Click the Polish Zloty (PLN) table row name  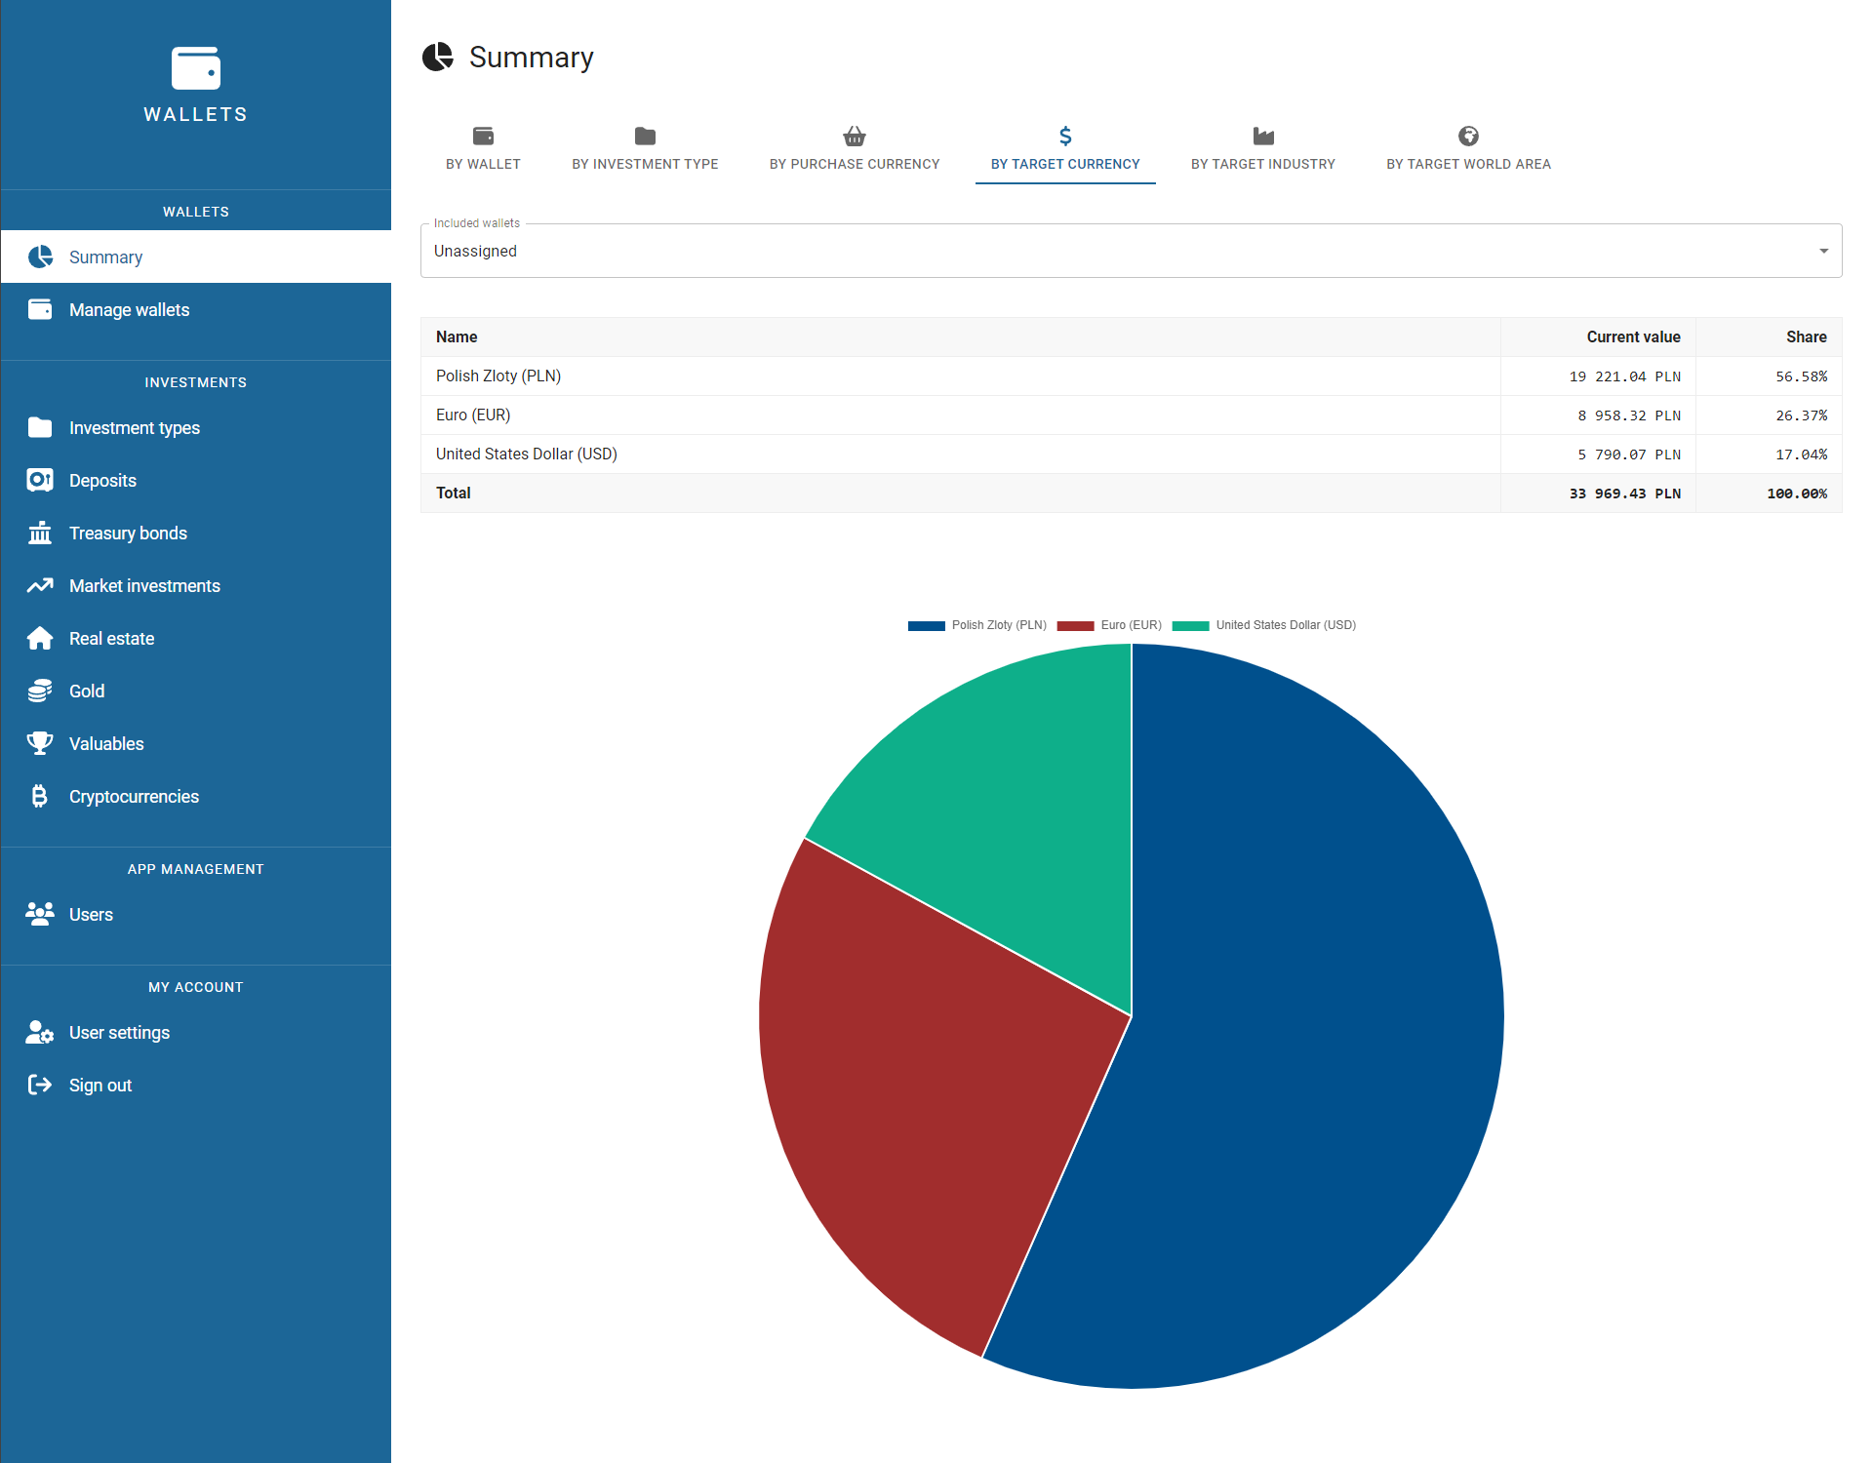pyautogui.click(x=498, y=376)
